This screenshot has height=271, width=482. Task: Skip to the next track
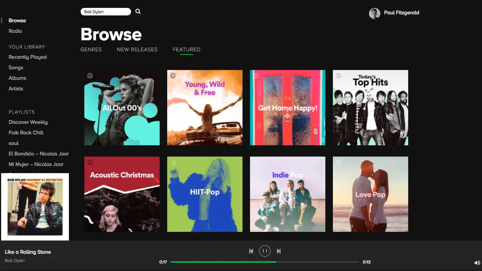pos(279,251)
